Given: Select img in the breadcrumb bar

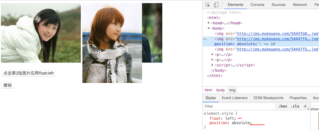Looking at the screenshot, I should (232, 90).
